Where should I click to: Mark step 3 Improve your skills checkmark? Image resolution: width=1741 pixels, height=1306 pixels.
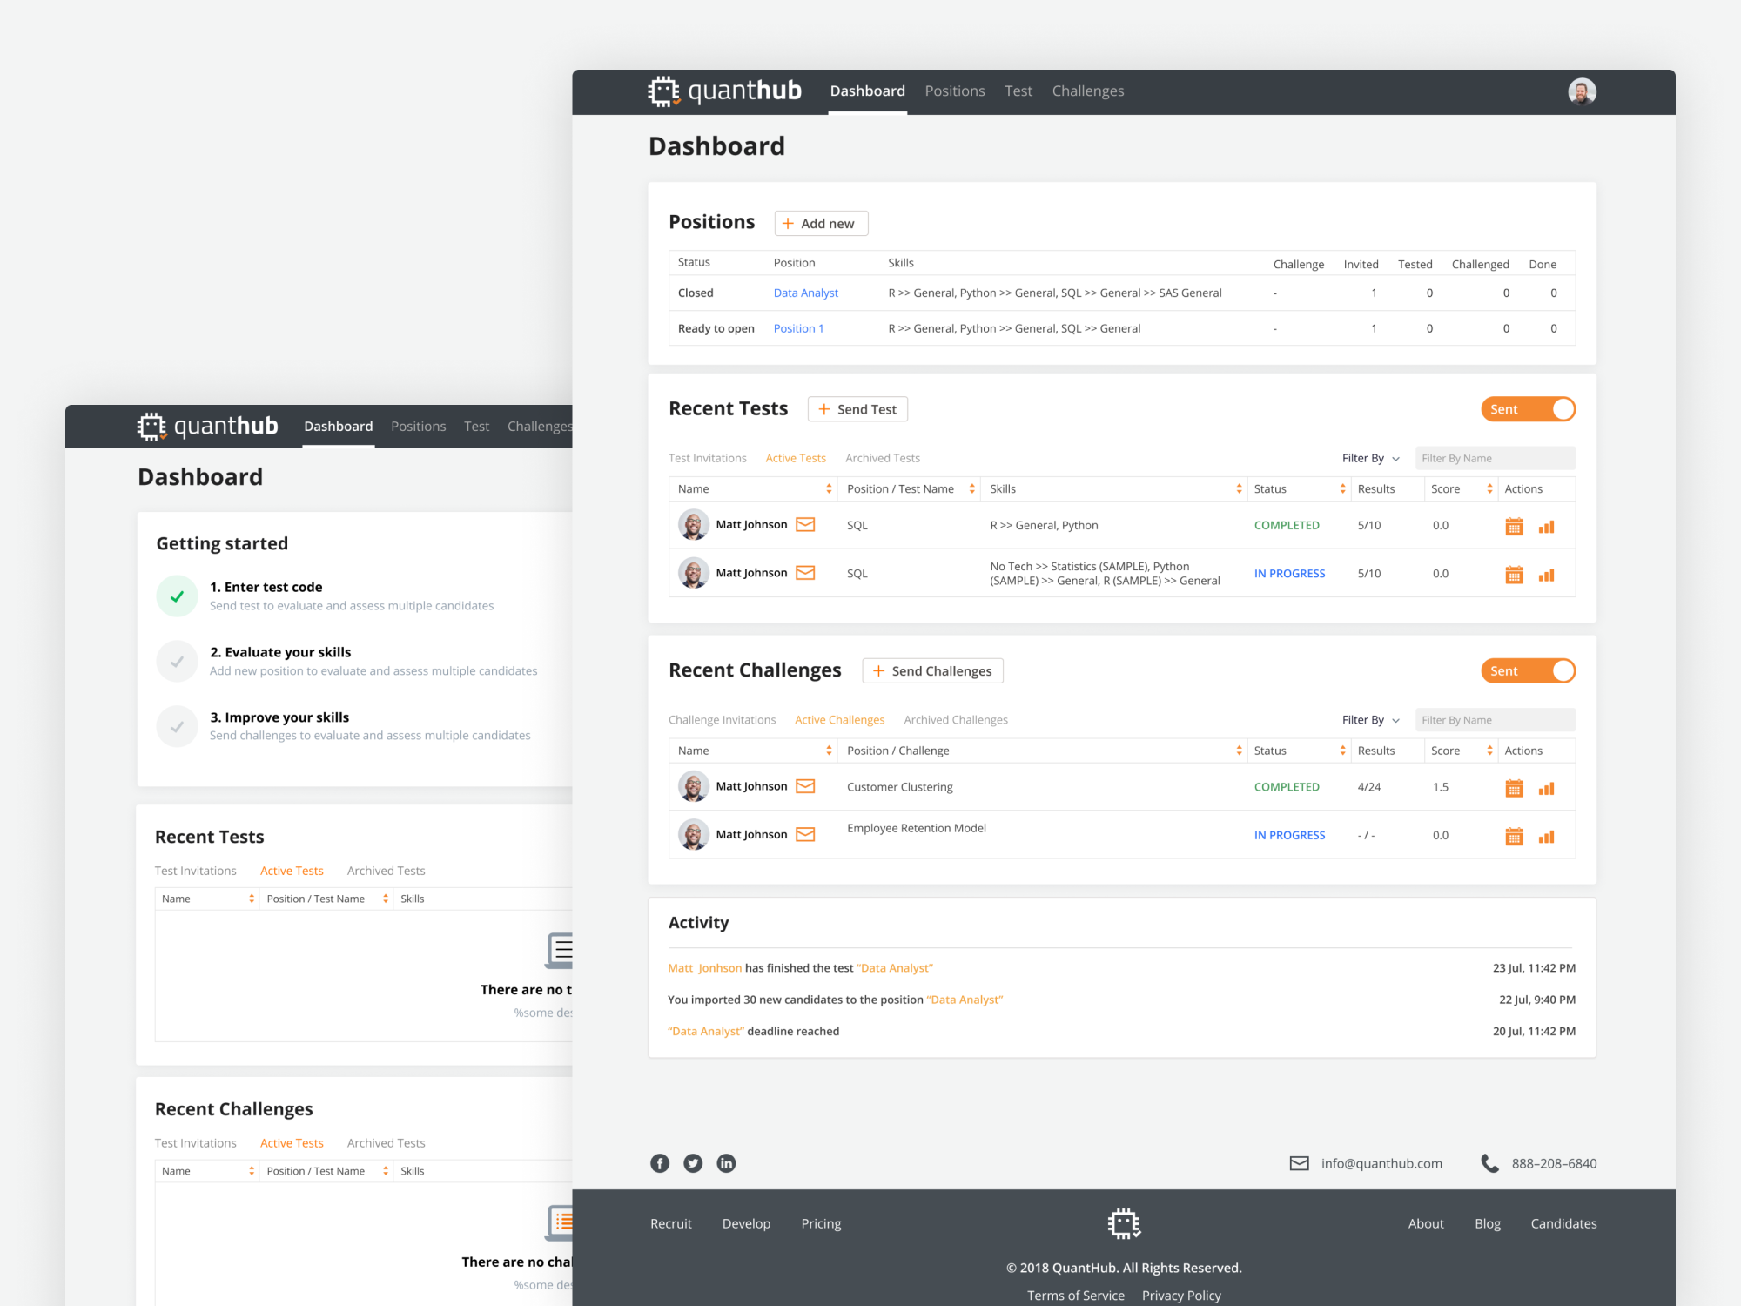[x=177, y=726]
